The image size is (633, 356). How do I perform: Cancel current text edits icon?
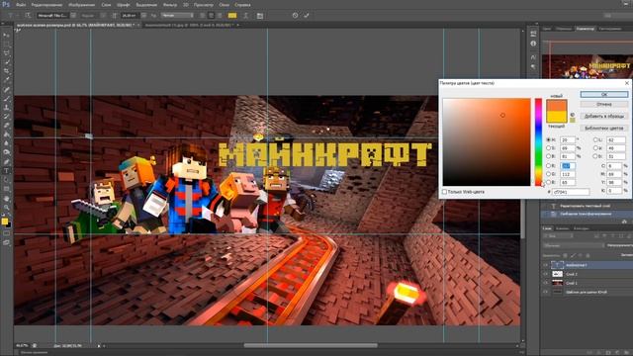tap(295, 16)
